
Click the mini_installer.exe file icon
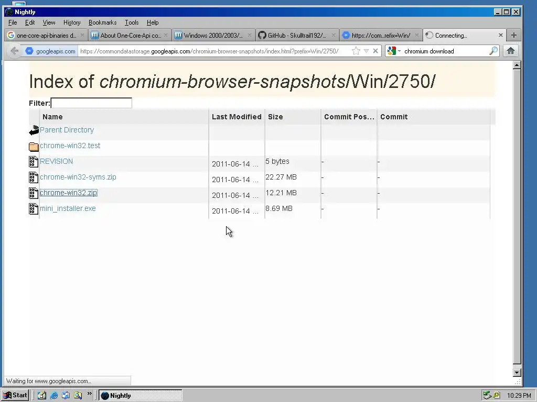pos(33,209)
